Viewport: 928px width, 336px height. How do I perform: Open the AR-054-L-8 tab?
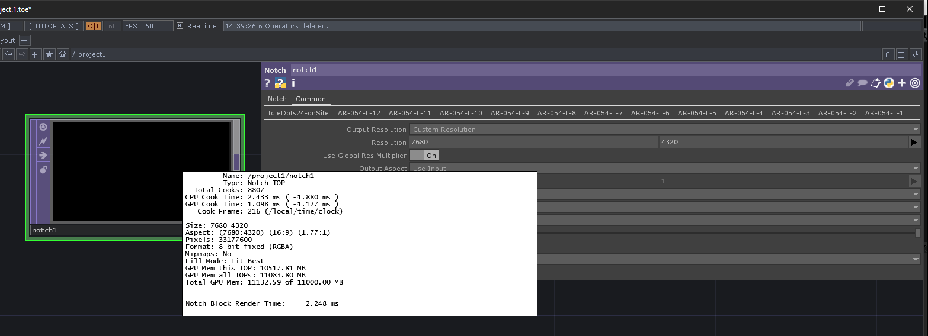[556, 113]
